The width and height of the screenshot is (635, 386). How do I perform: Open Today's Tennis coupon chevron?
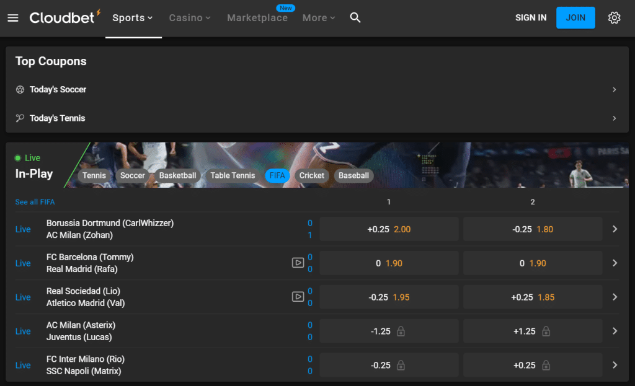tap(614, 118)
